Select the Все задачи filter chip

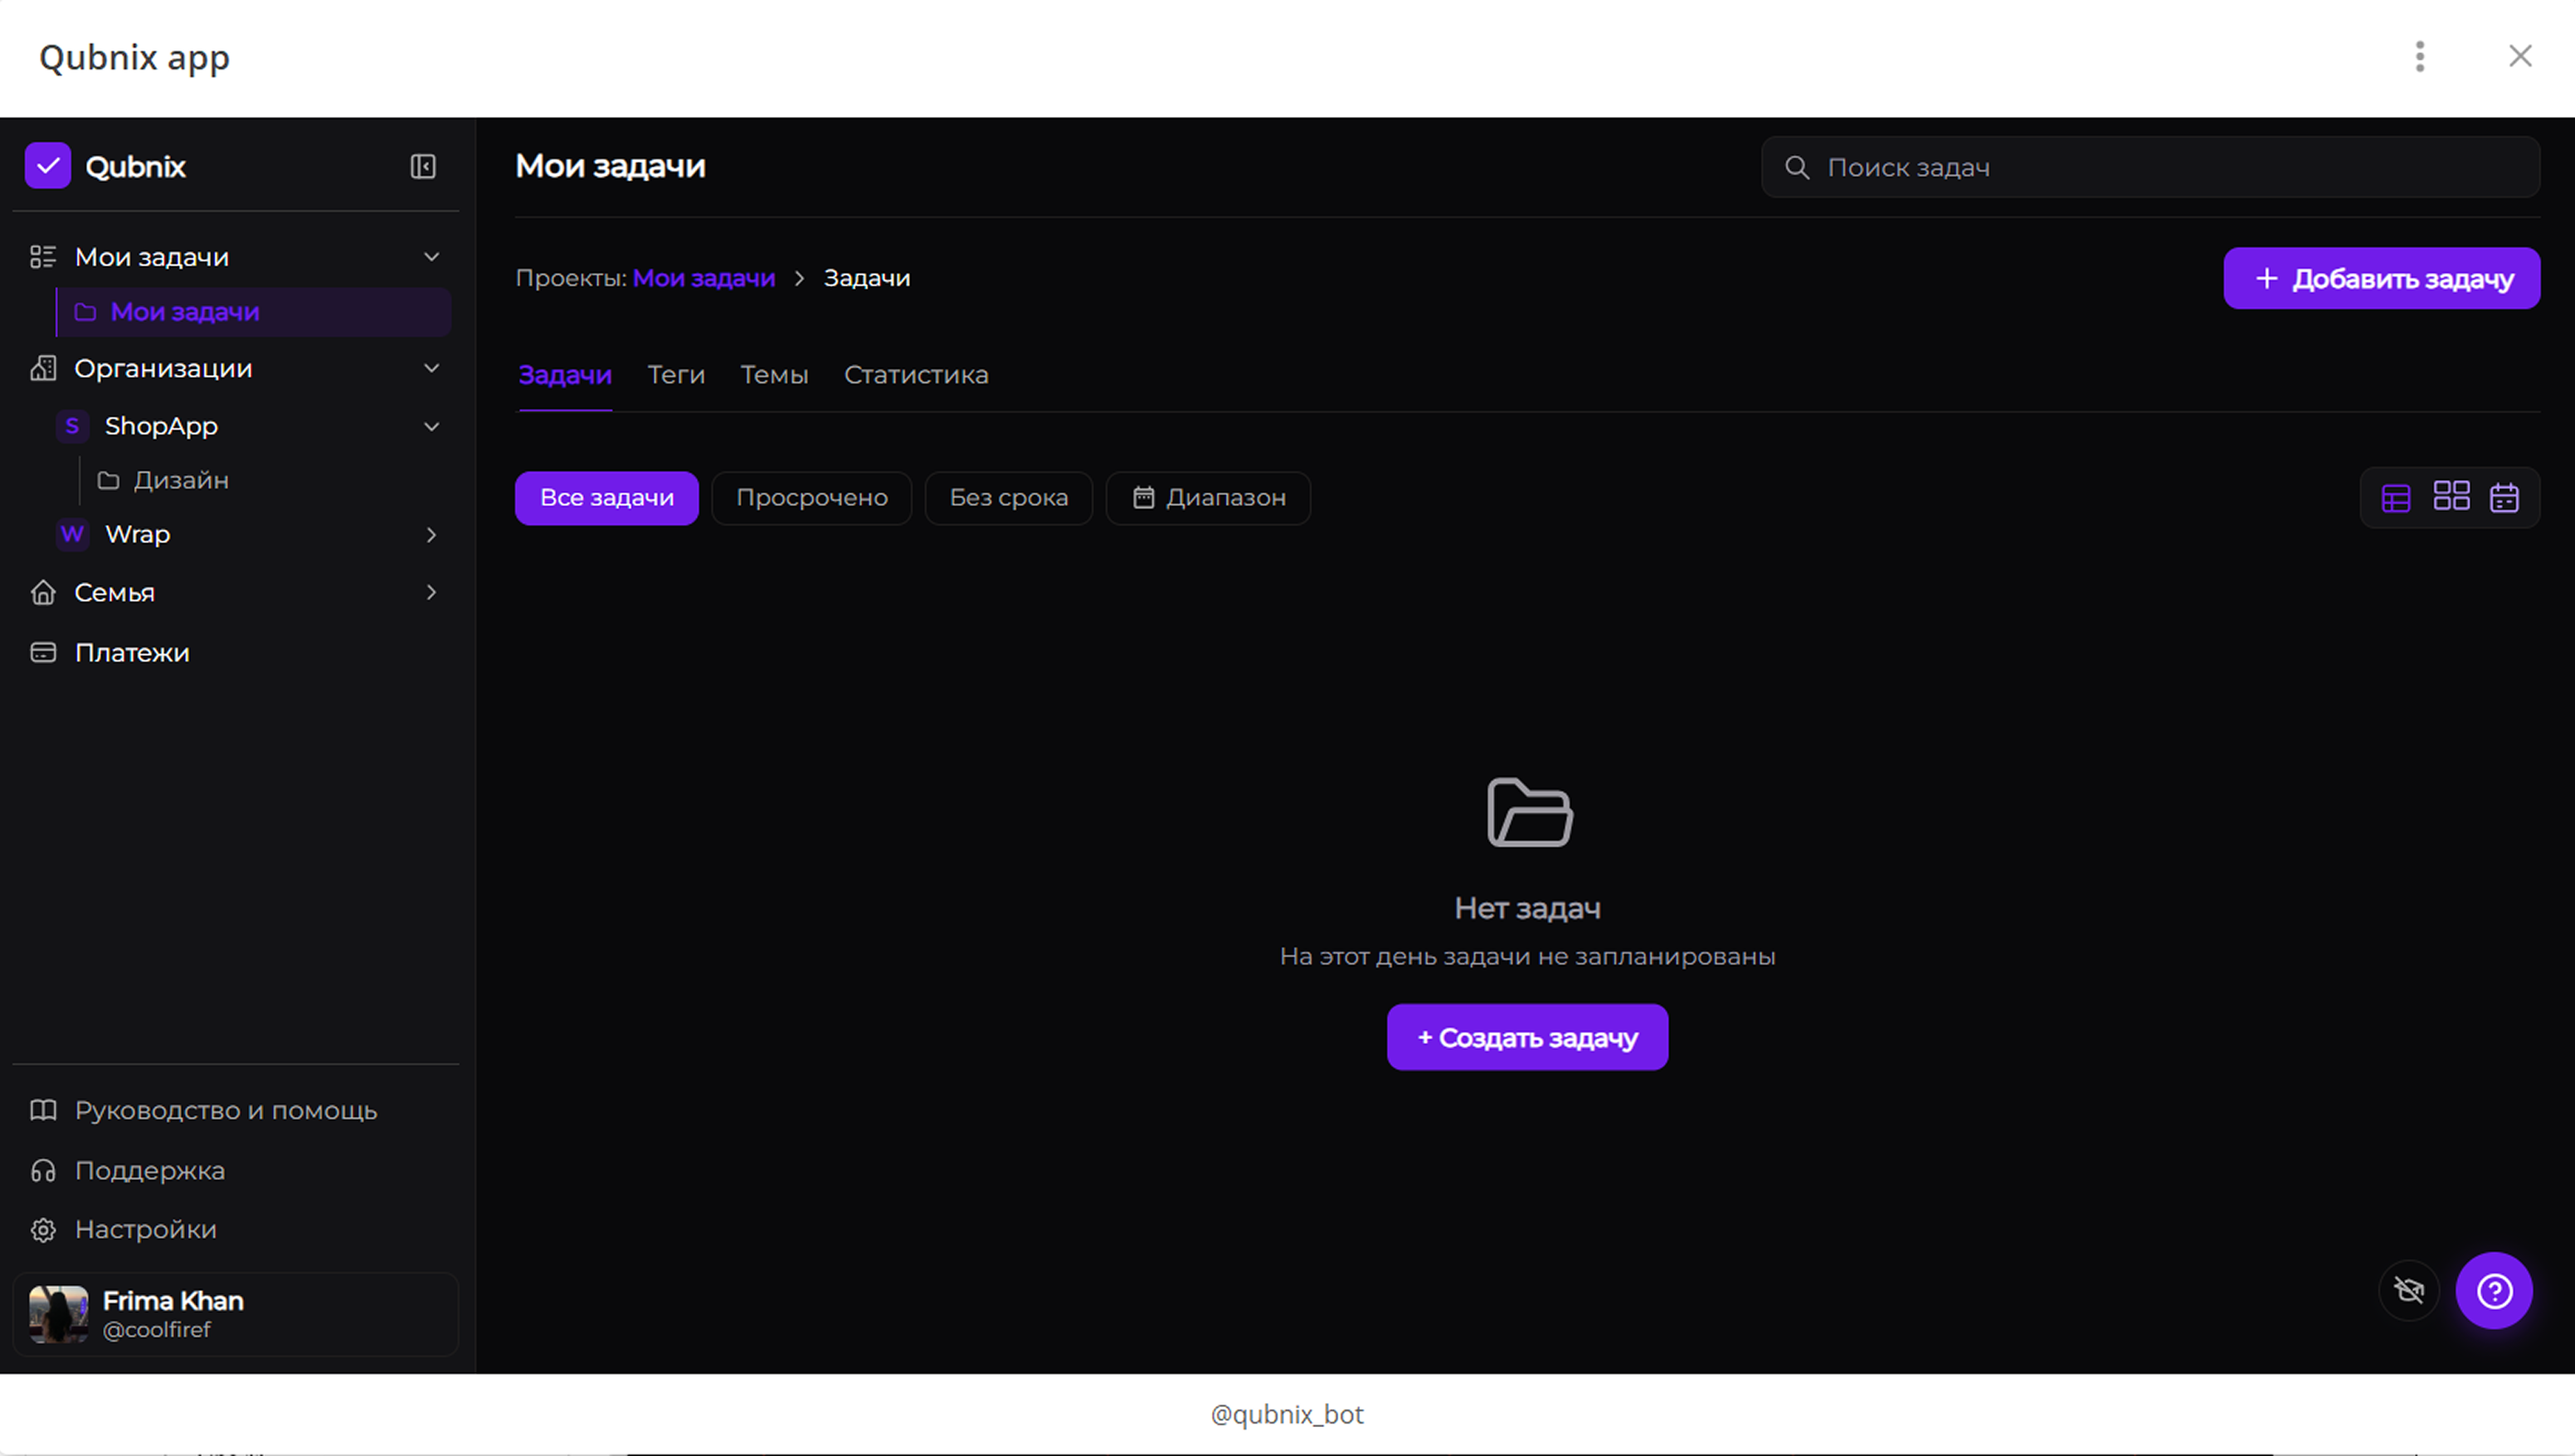tap(606, 498)
